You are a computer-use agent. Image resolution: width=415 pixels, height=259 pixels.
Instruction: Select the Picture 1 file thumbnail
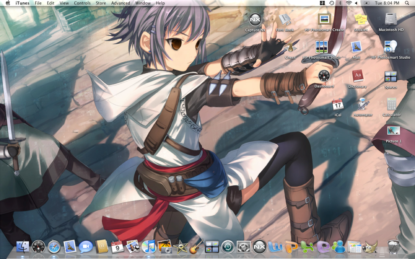click(x=394, y=131)
